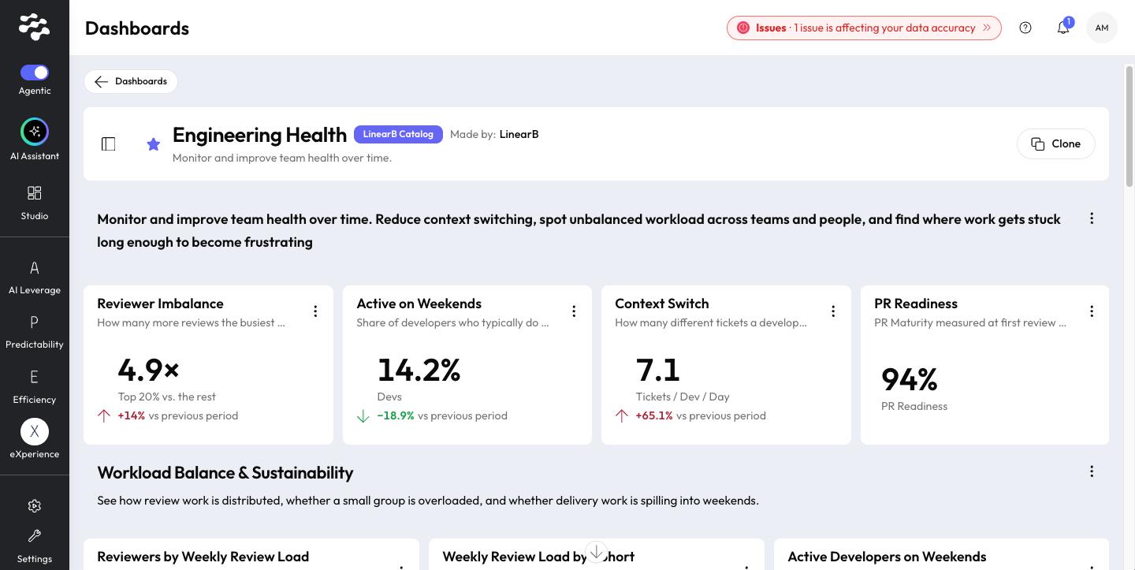Viewport: 1135px width, 570px height.
Task: Click the +65.1% vs previous period text
Action: (x=701, y=415)
